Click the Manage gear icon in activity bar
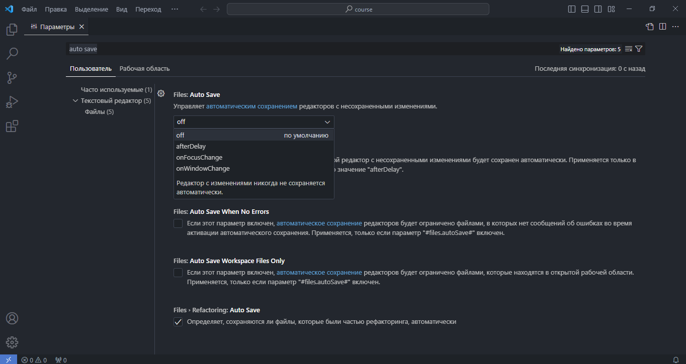This screenshot has width=686, height=364. click(x=12, y=342)
